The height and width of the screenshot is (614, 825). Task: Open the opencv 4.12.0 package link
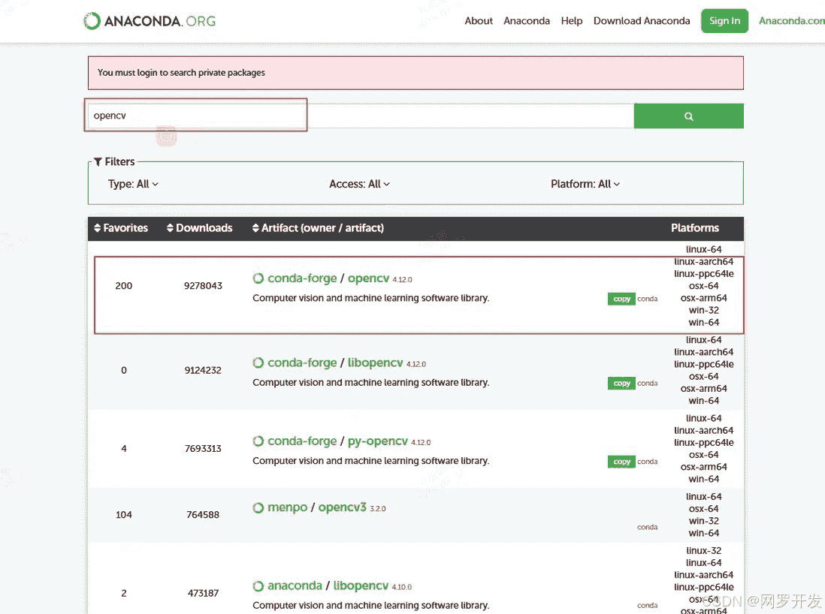click(368, 278)
